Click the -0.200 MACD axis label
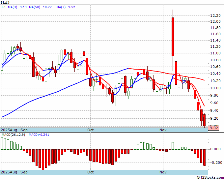 pyautogui.click(x=215, y=163)
